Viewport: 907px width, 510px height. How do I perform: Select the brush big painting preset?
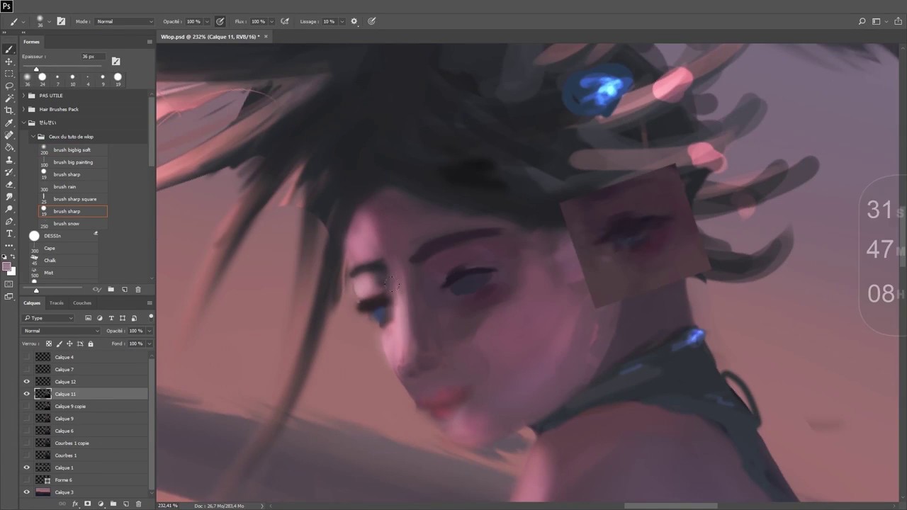tap(74, 162)
